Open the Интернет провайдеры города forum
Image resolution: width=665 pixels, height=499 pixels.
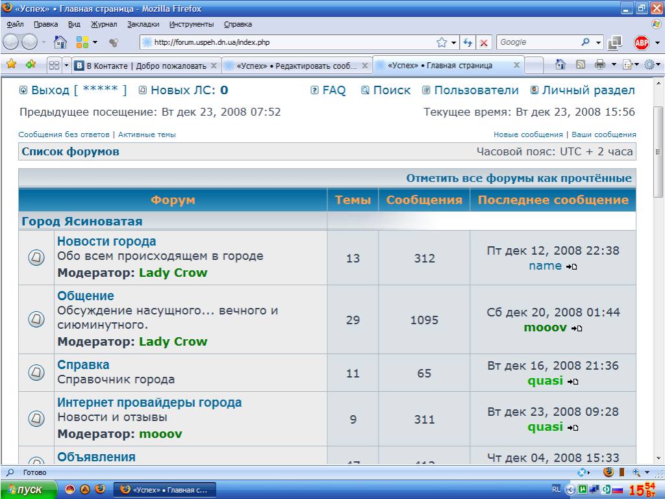coord(149,402)
